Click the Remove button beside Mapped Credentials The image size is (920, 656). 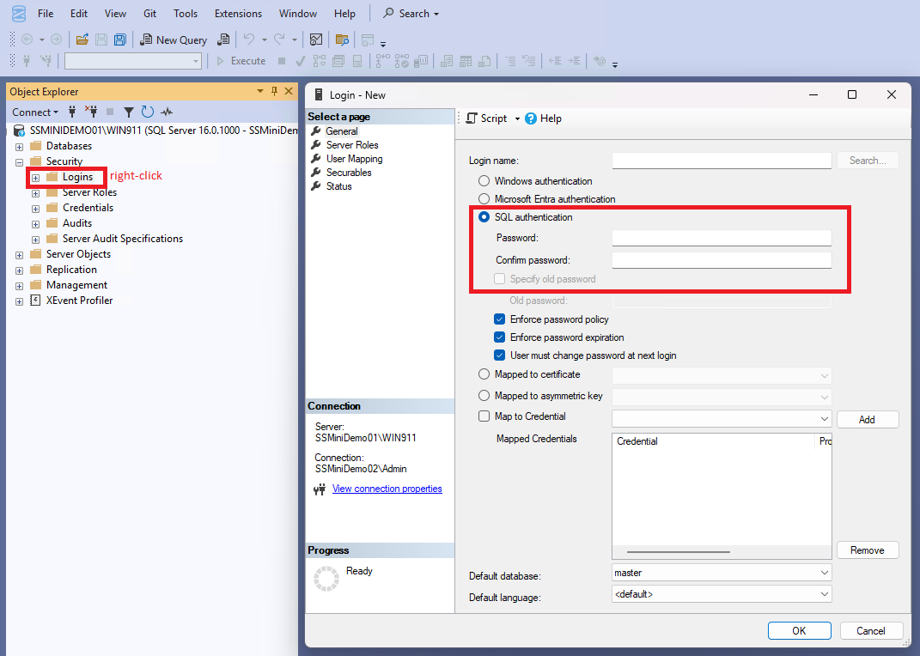(868, 550)
